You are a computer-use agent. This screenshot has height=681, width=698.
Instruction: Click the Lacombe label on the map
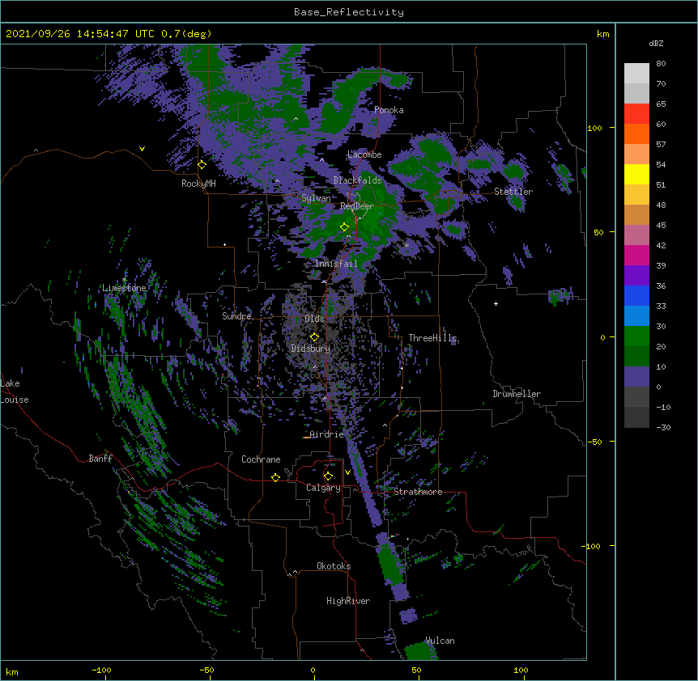tap(364, 154)
